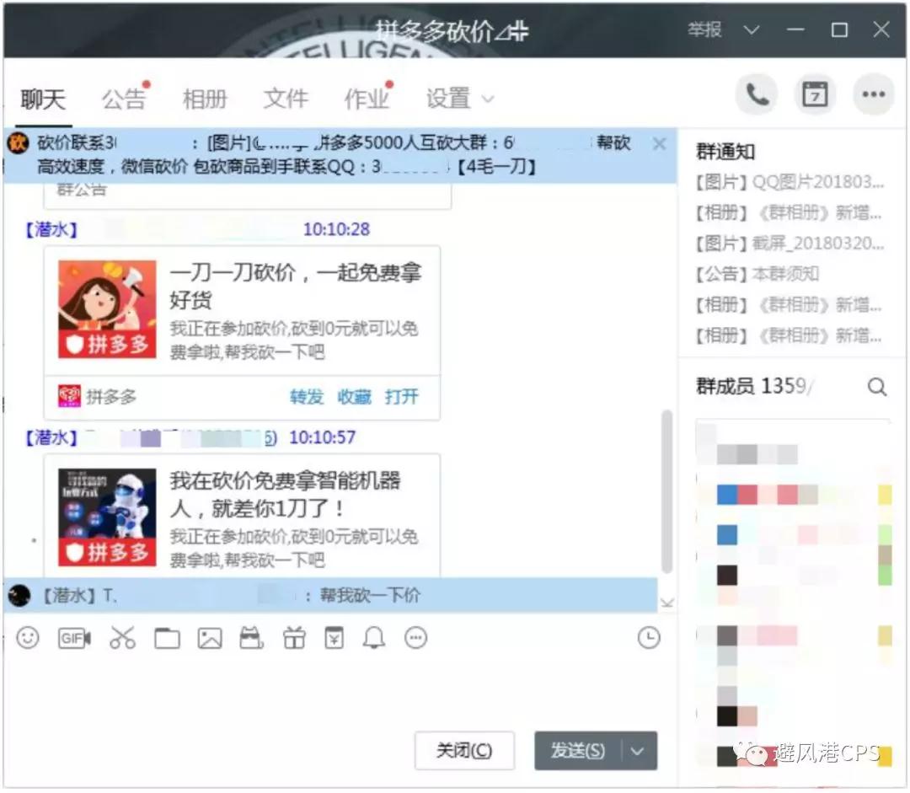Image resolution: width=910 pixels, height=793 pixels.
Task: Click the 发送(S) button
Action: click(578, 751)
